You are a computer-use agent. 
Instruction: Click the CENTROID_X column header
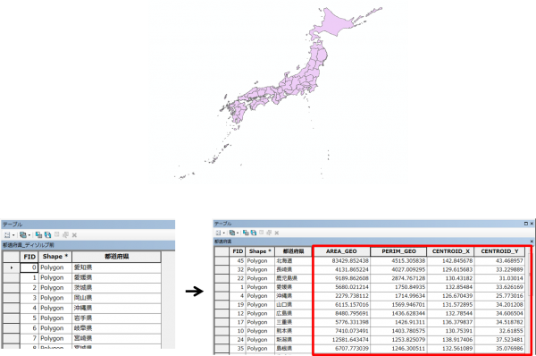(x=451, y=251)
